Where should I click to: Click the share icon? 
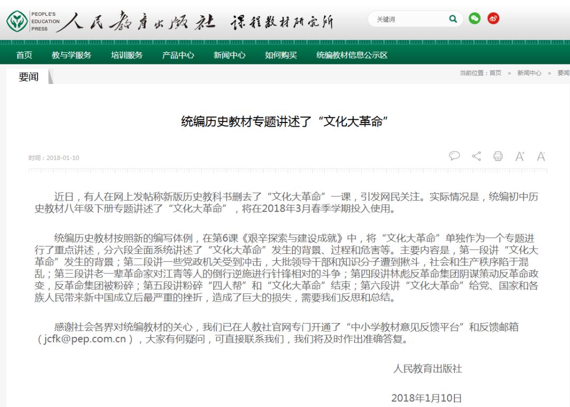[x=476, y=156]
